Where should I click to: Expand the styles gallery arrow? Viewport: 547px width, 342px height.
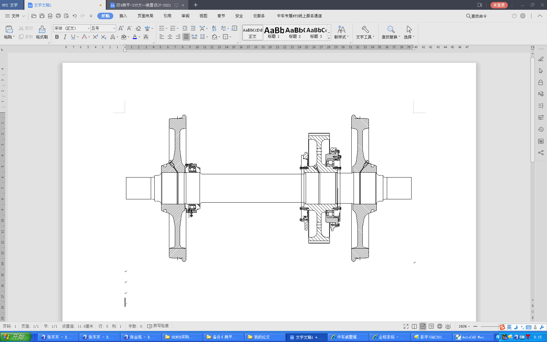click(x=329, y=38)
